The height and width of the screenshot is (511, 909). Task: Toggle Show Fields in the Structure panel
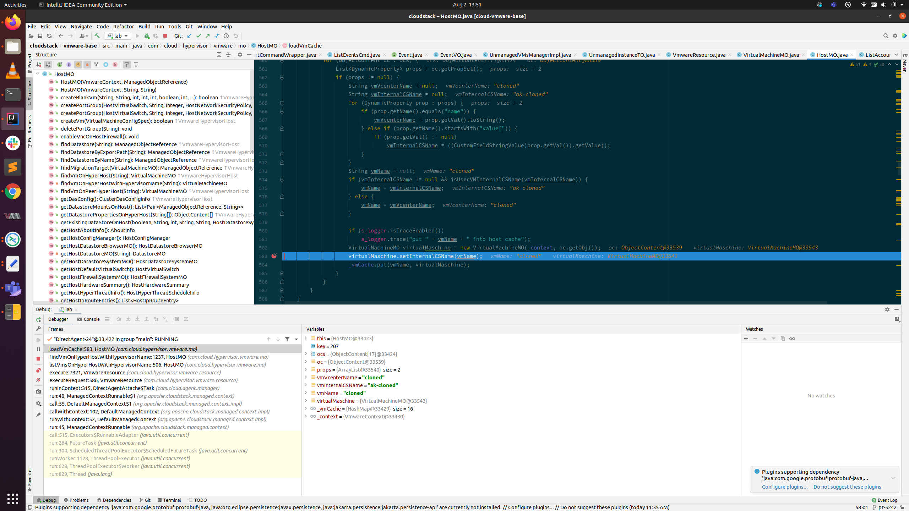(x=78, y=65)
